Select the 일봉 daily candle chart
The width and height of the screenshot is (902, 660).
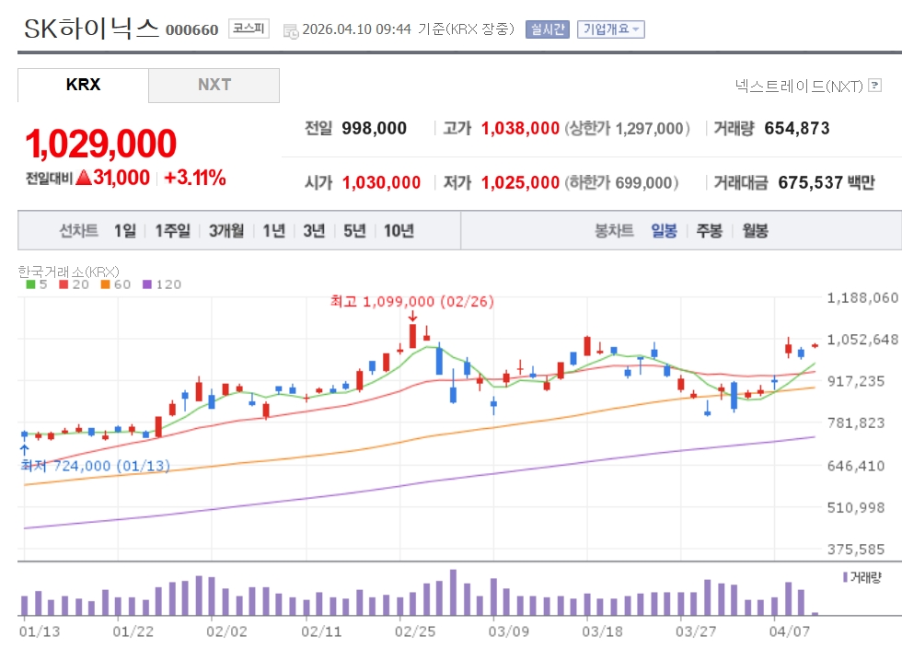point(664,230)
